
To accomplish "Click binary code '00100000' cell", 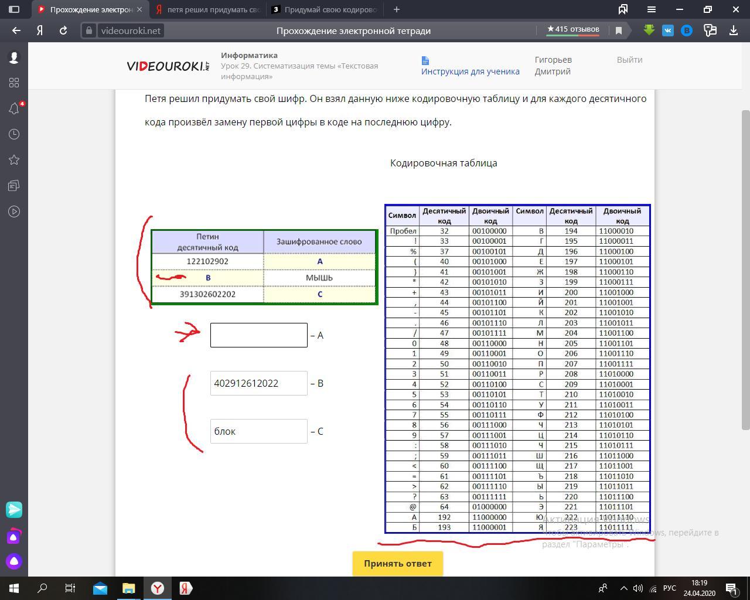I will click(x=490, y=231).
